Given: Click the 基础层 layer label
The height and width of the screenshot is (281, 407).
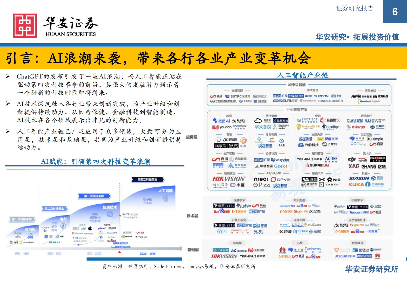Looking at the screenshot, I should point(193,250).
